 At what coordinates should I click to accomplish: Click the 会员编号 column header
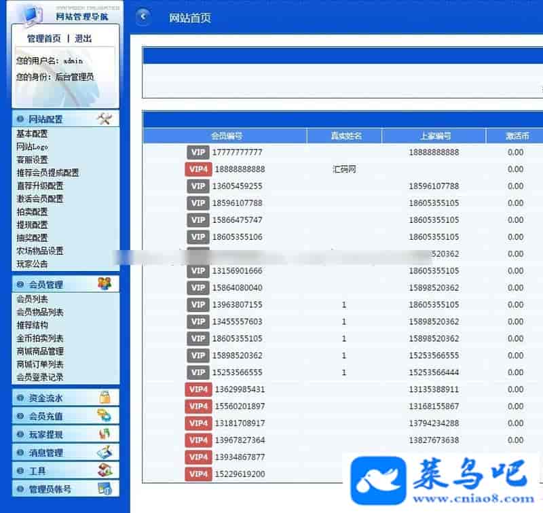pos(226,136)
